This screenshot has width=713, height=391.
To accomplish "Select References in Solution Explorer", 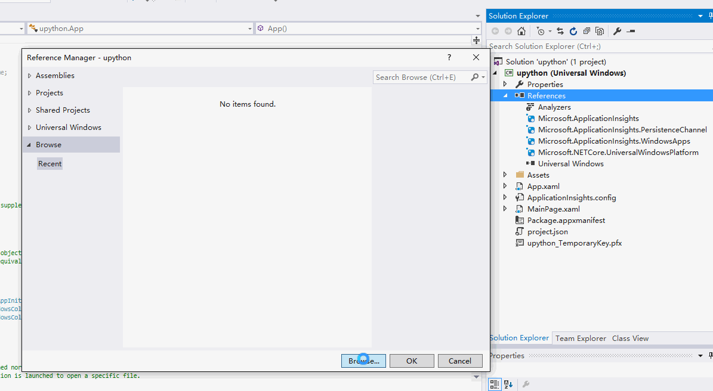I will click(546, 96).
